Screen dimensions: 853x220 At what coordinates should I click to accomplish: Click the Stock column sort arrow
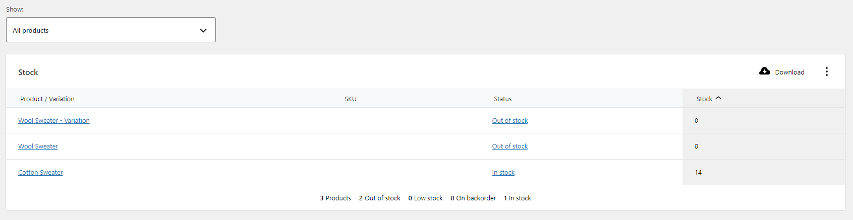[718, 98]
